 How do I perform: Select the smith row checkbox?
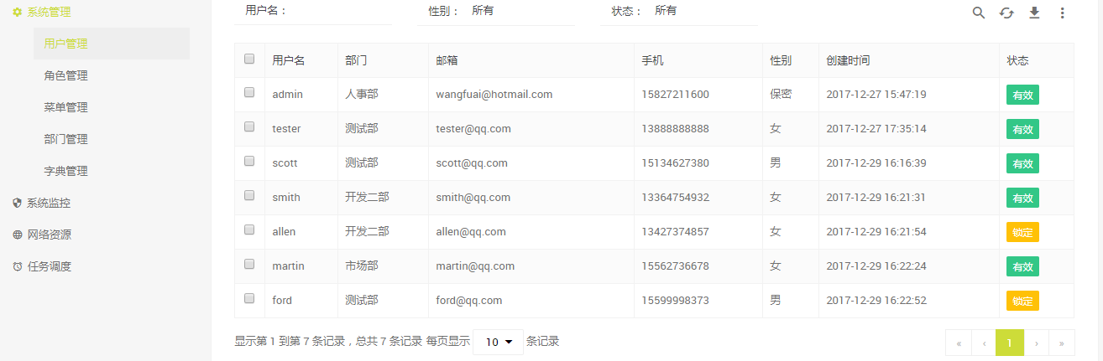point(249,195)
